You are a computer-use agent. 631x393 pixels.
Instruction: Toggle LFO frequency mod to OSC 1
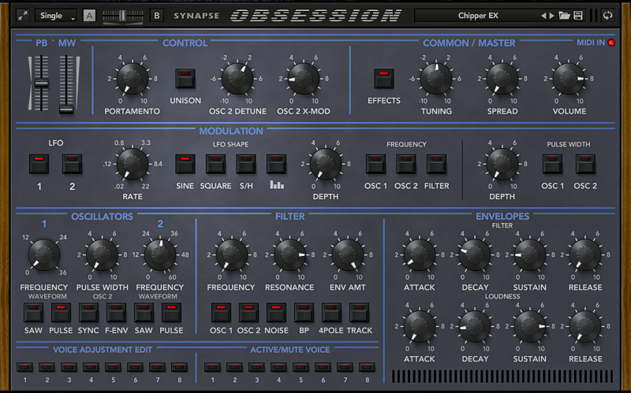coord(375,164)
